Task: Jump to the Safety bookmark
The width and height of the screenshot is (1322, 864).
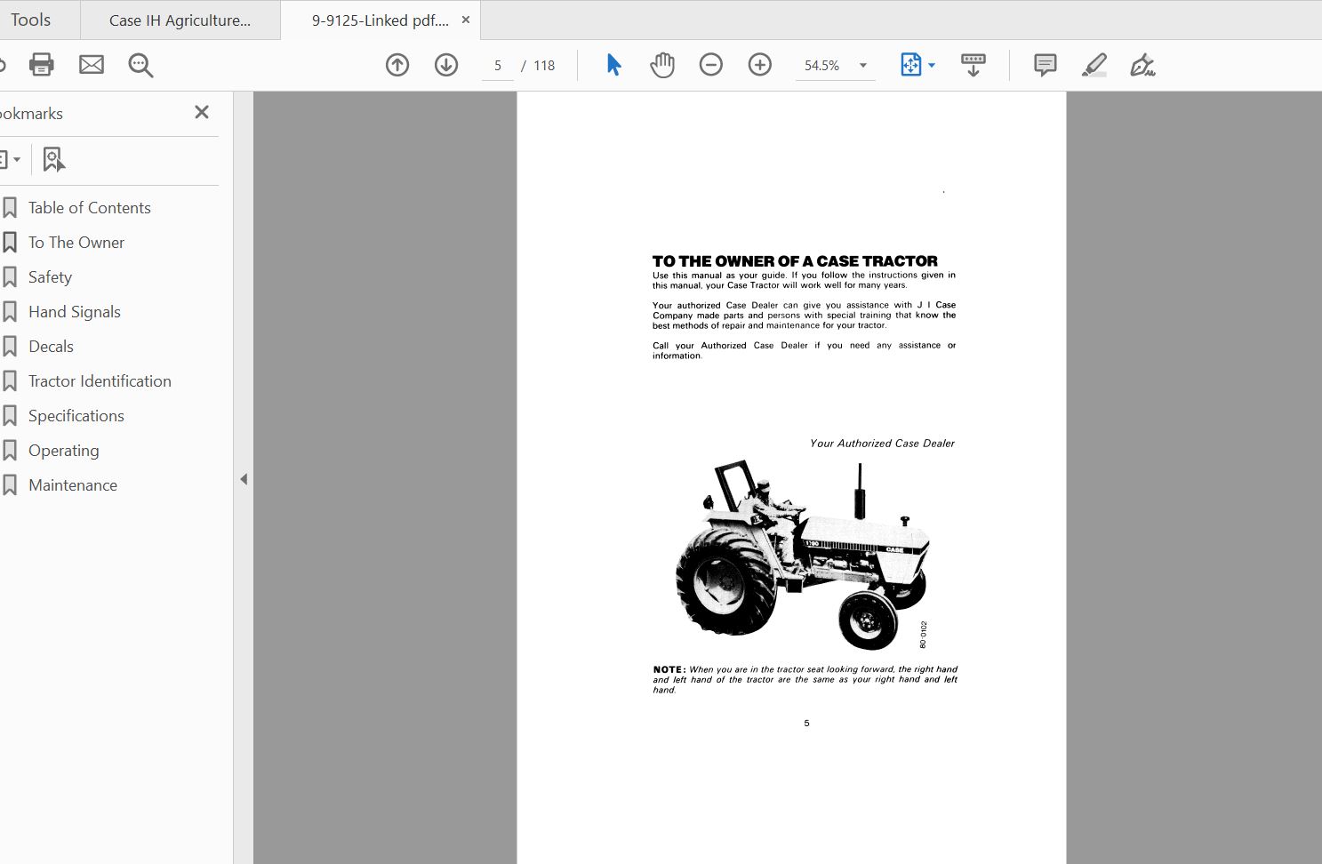Action: (51, 276)
